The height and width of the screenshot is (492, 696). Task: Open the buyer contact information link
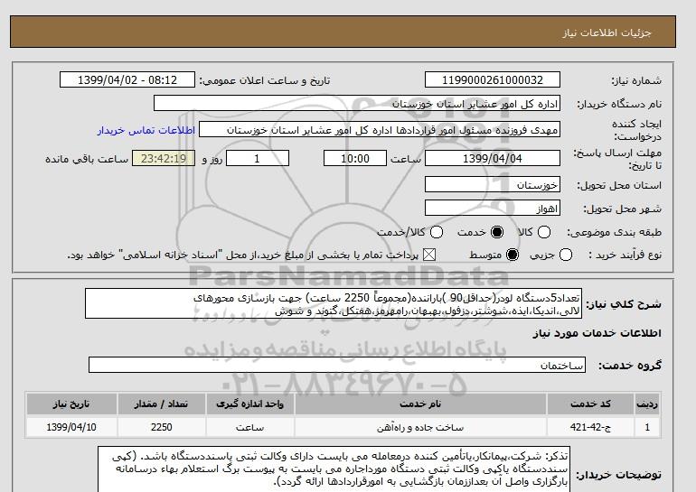click(146, 131)
